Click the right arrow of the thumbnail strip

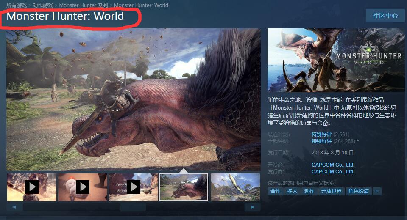coord(252,207)
